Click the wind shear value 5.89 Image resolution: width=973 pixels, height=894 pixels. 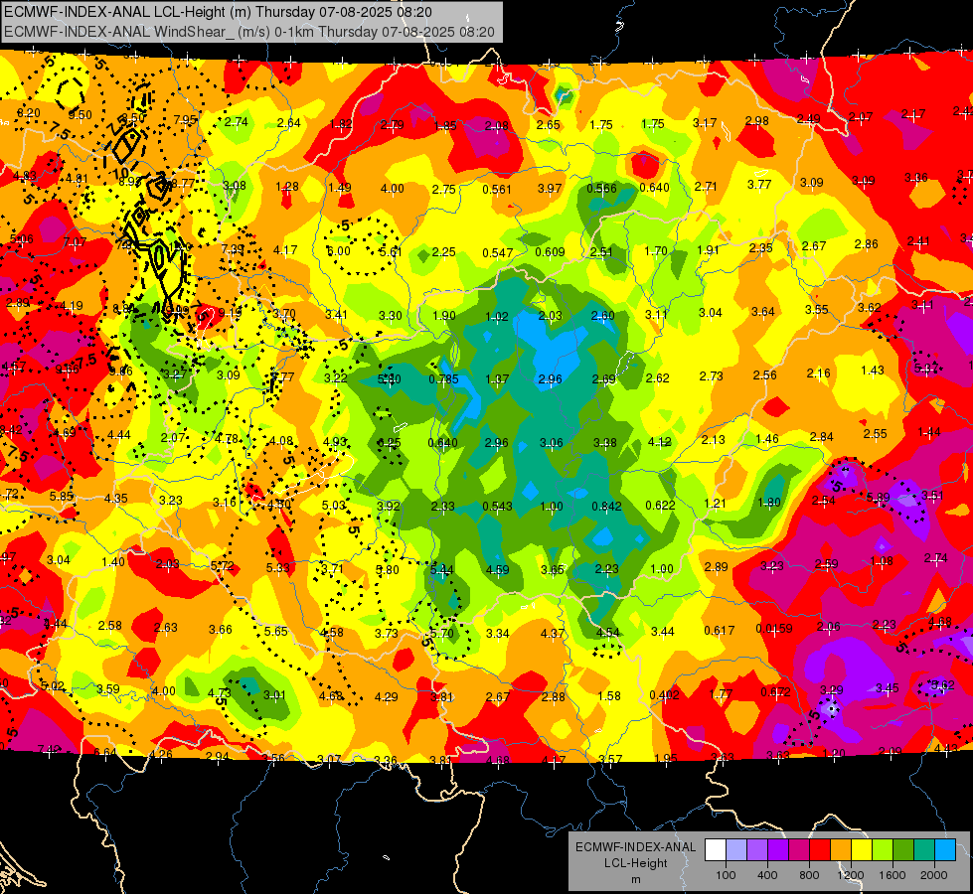click(878, 498)
